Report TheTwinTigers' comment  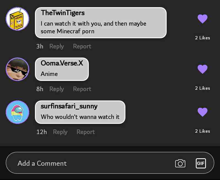click(82, 46)
